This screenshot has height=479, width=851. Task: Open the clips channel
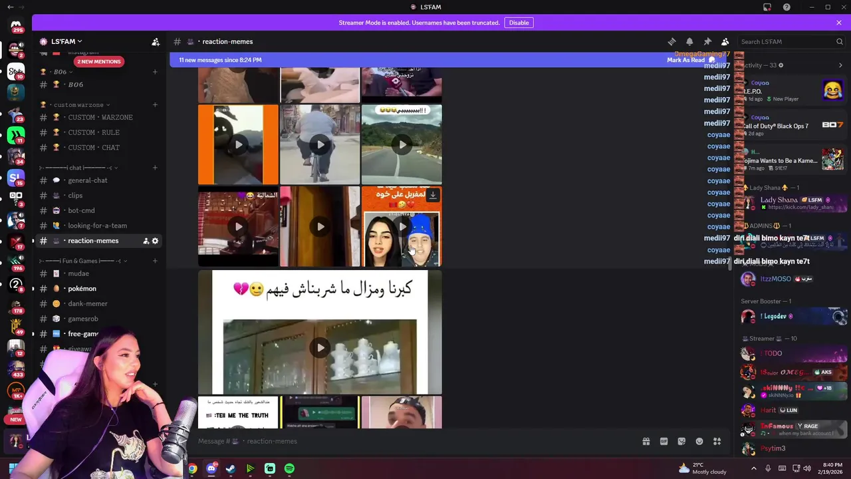(x=99, y=196)
